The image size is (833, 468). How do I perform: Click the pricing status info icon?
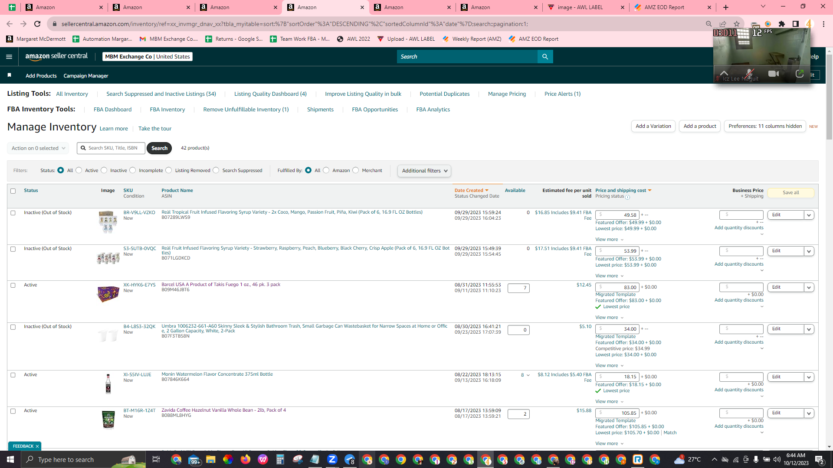(x=628, y=197)
